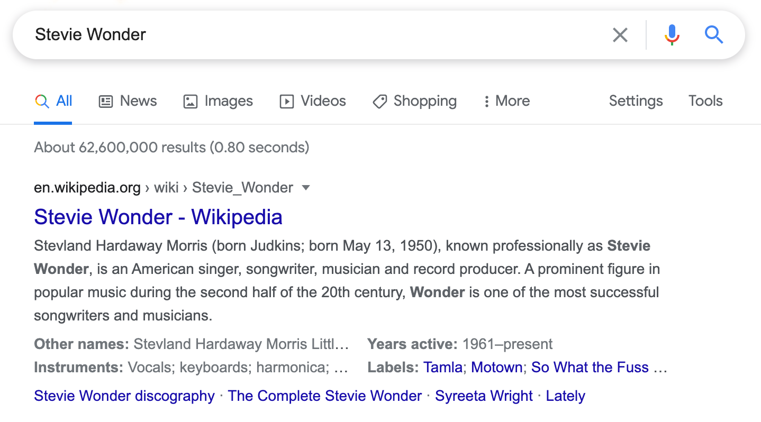
Task: Click the en.wikipedia.org breadcrumb URL text
Action: tap(87, 188)
